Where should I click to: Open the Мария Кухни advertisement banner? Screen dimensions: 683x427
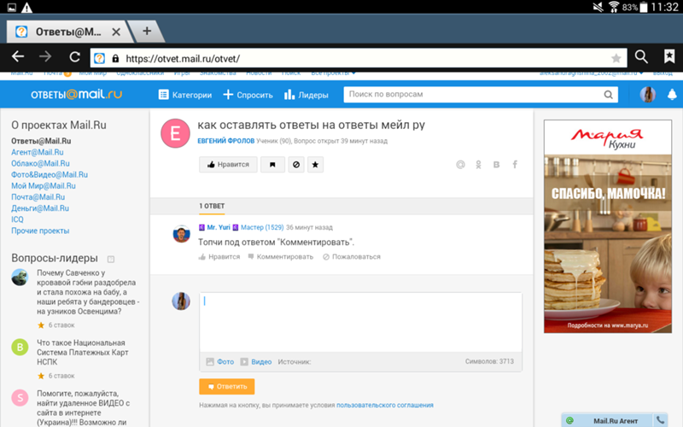[x=608, y=226]
